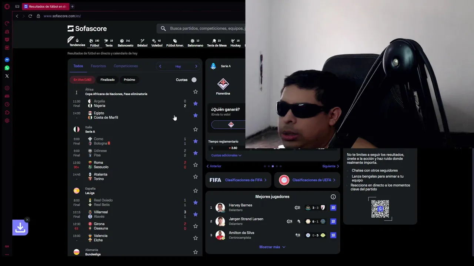
Task: Select the Fútbol Amer. sport icon
Action: pos(175,43)
